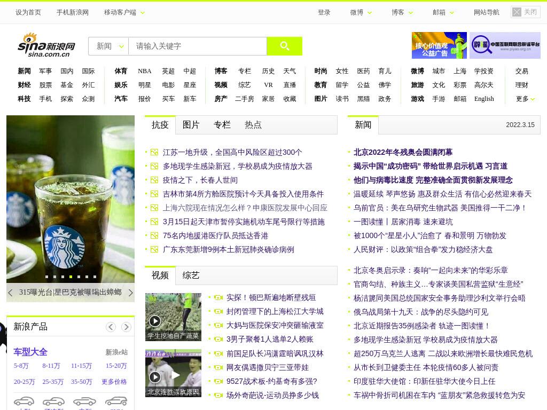547x410 pixels.
Task: Switch to the 专栏 tab
Action: (x=222, y=125)
